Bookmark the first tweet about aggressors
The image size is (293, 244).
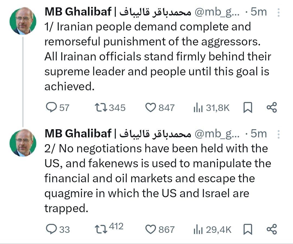coord(247,108)
